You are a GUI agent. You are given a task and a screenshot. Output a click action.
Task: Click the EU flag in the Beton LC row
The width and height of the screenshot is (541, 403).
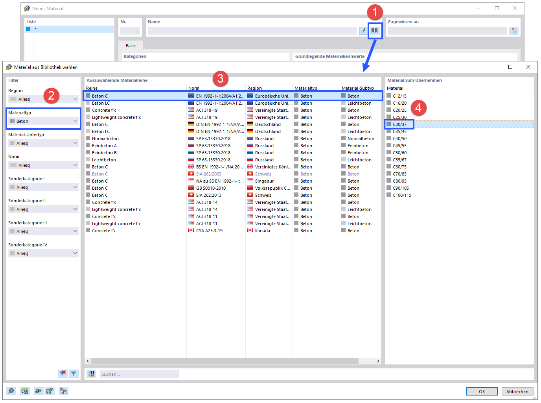191,103
